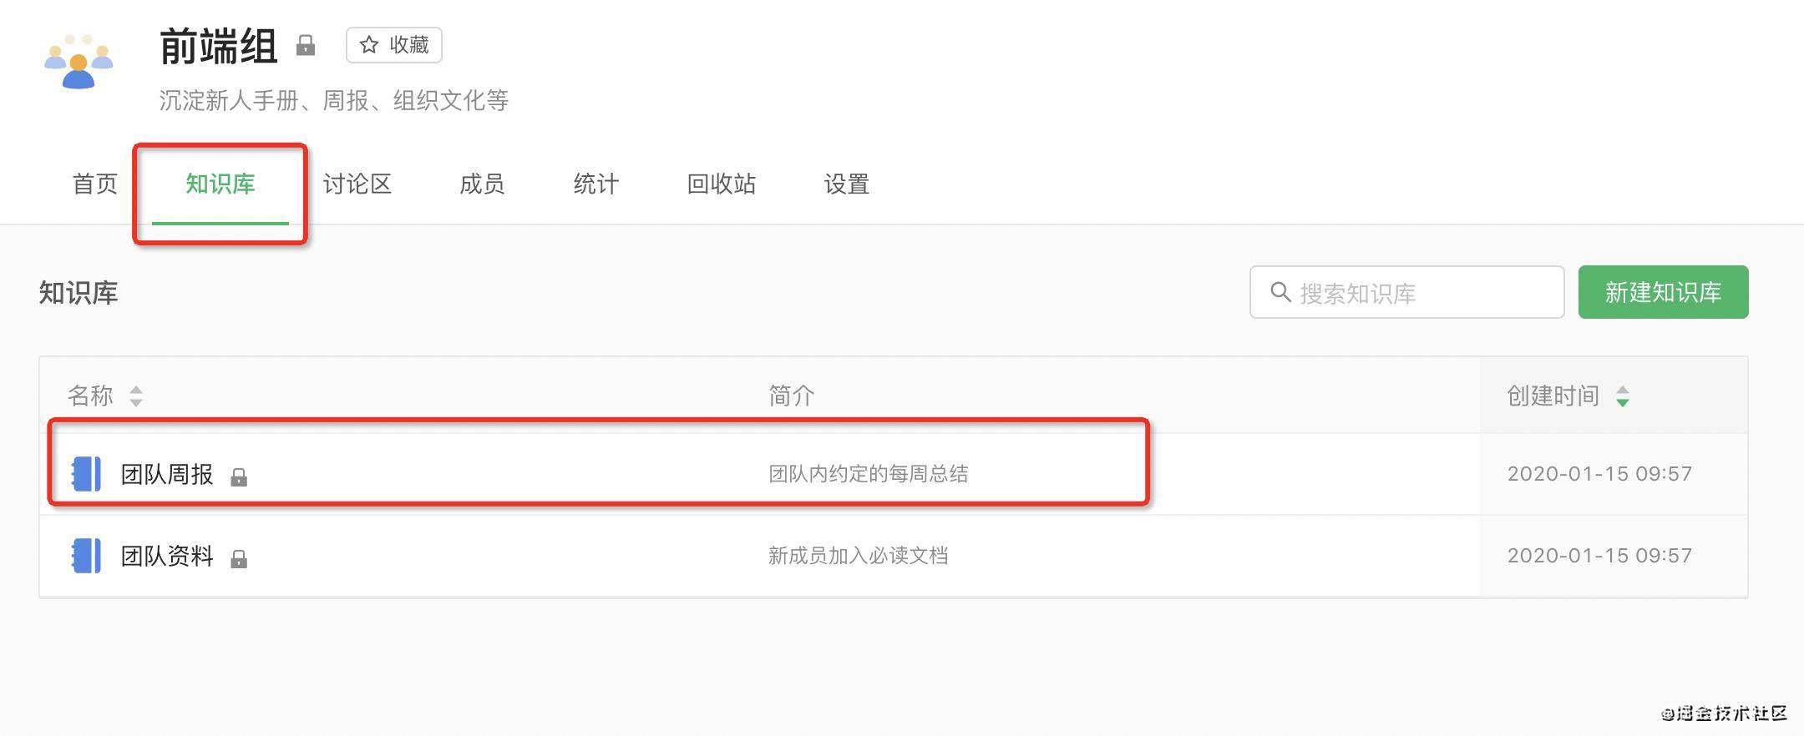Screen dimensions: 1804x736
Task: Open the 统计 tab
Action: (596, 184)
